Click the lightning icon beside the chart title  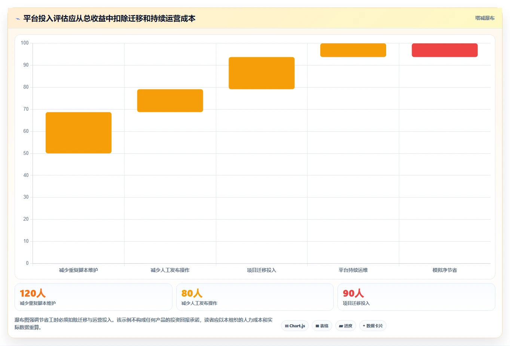[18, 19]
